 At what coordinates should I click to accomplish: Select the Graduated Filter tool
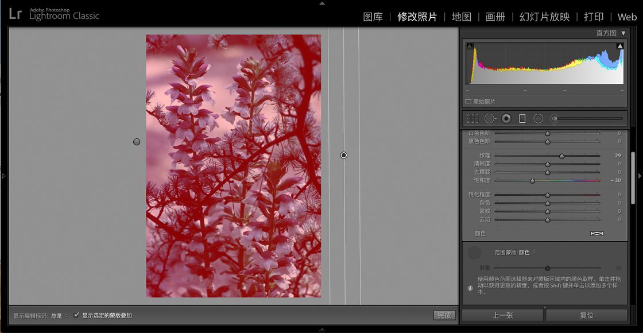(x=521, y=118)
